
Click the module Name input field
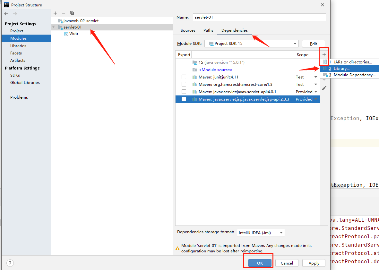pyautogui.click(x=259, y=17)
